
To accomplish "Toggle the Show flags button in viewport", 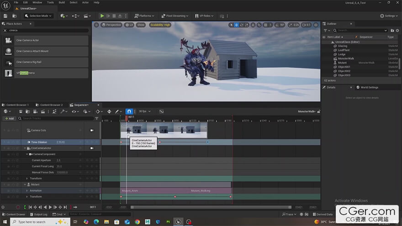I will 141,25.
